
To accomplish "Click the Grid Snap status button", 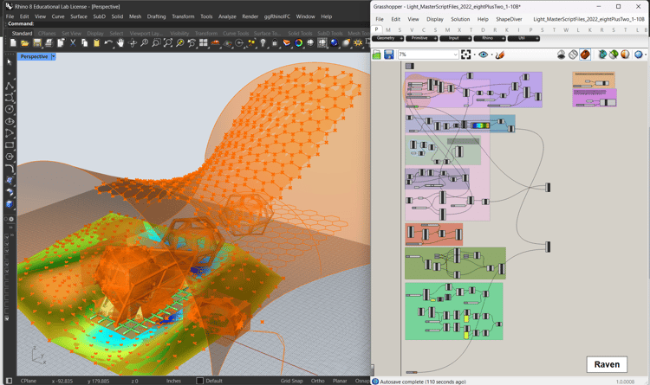I will click(291, 381).
